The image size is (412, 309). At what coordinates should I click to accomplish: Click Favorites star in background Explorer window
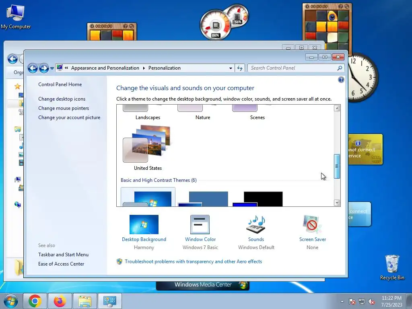pos(17,86)
